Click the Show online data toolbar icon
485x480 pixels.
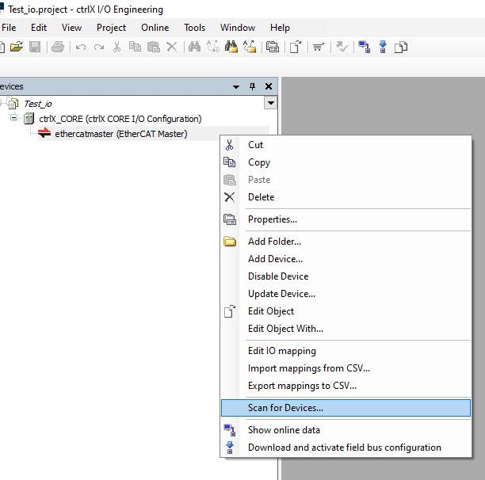point(365,47)
